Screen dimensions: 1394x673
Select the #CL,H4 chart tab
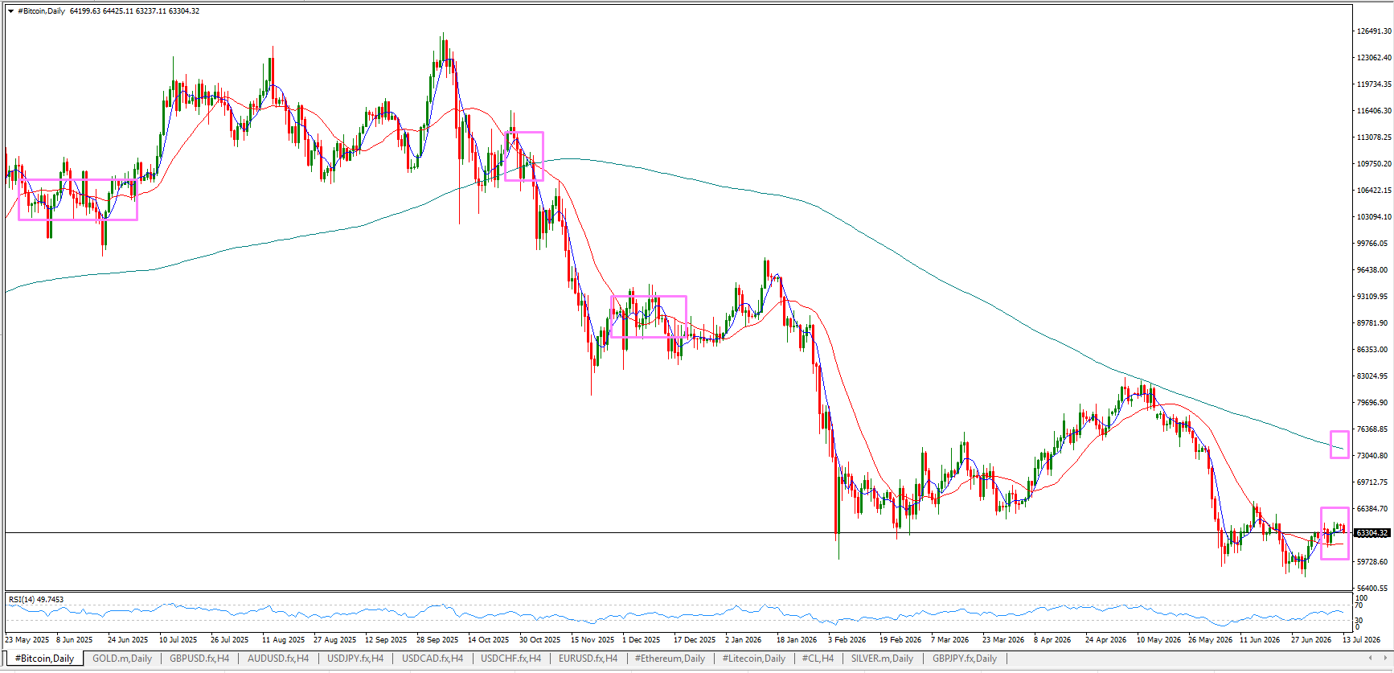tap(818, 659)
